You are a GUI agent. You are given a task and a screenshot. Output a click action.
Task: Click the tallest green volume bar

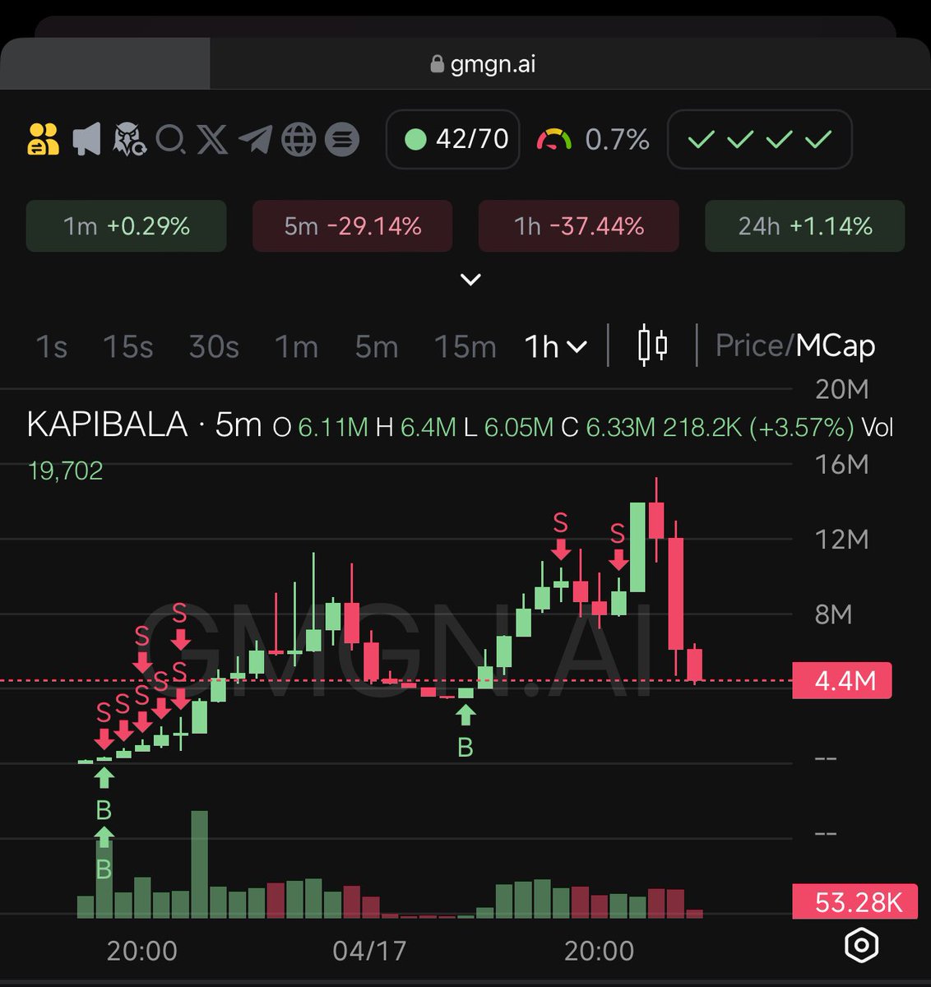tap(199, 864)
